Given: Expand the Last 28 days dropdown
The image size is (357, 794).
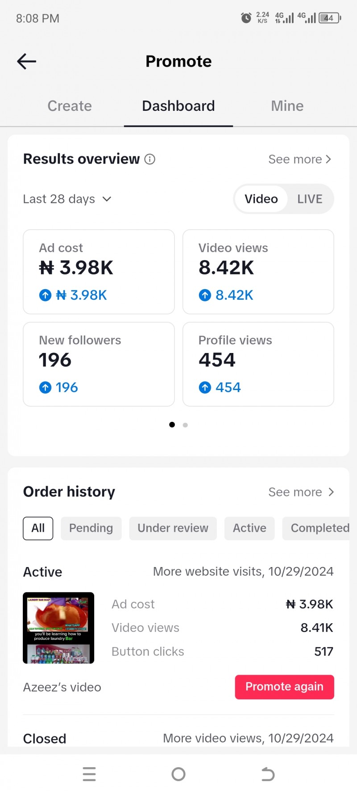Looking at the screenshot, I should [x=67, y=199].
